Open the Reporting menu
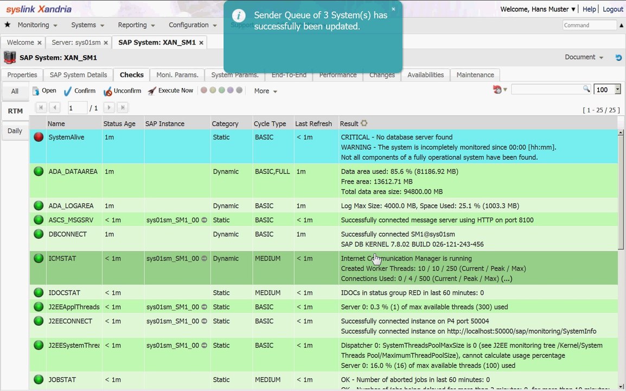Screen dimensions: 626x391 click(136, 25)
